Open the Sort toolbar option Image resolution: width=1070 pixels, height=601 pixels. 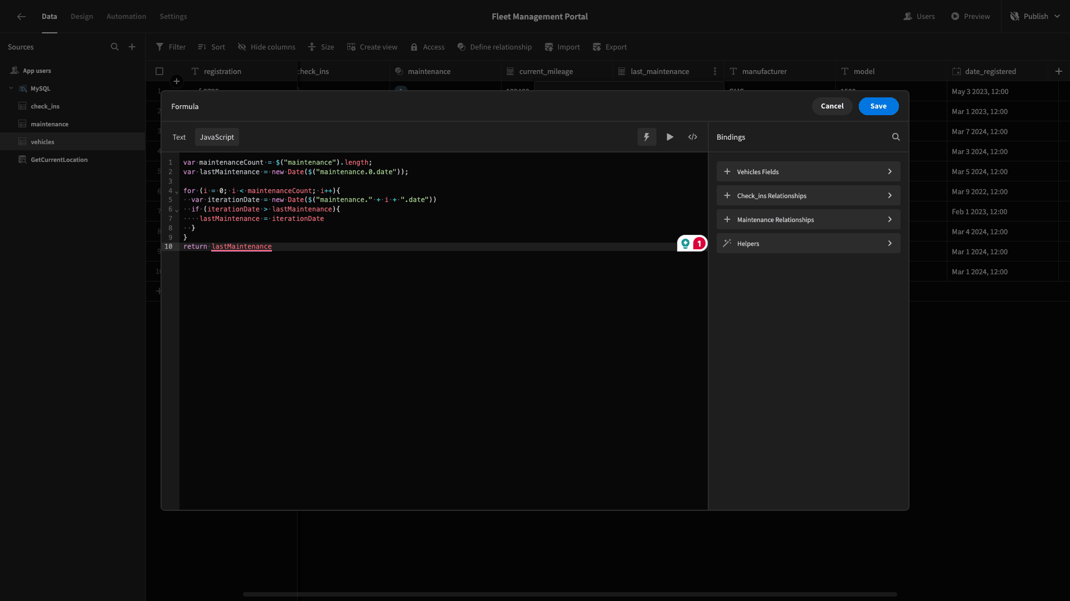[x=211, y=47]
